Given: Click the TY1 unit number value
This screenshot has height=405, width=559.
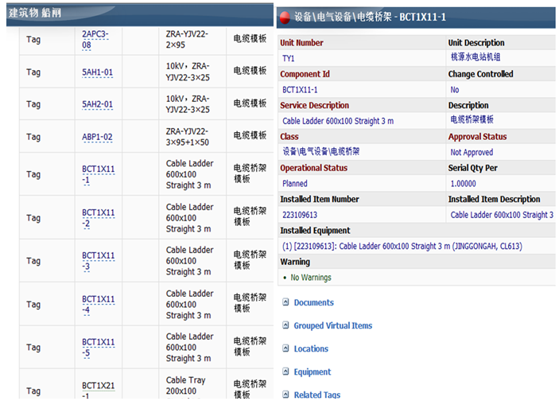Looking at the screenshot, I should (288, 58).
